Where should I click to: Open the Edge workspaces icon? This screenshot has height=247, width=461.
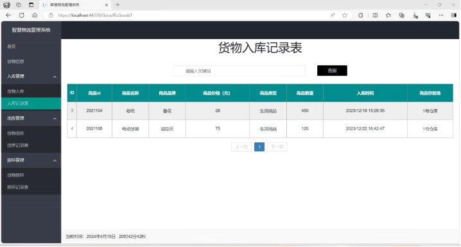19,5
